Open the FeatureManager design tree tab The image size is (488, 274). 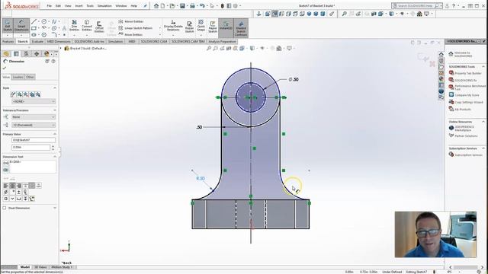click(6, 54)
